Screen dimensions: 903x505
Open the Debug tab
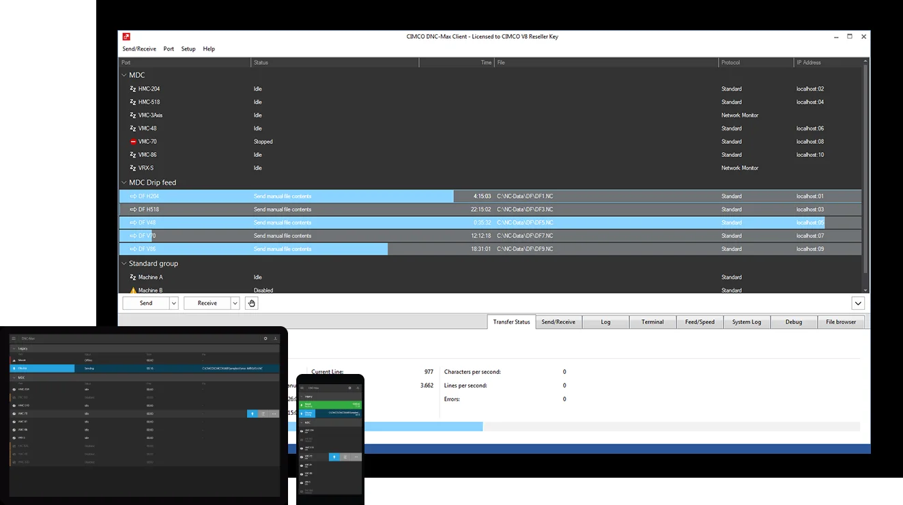794,322
